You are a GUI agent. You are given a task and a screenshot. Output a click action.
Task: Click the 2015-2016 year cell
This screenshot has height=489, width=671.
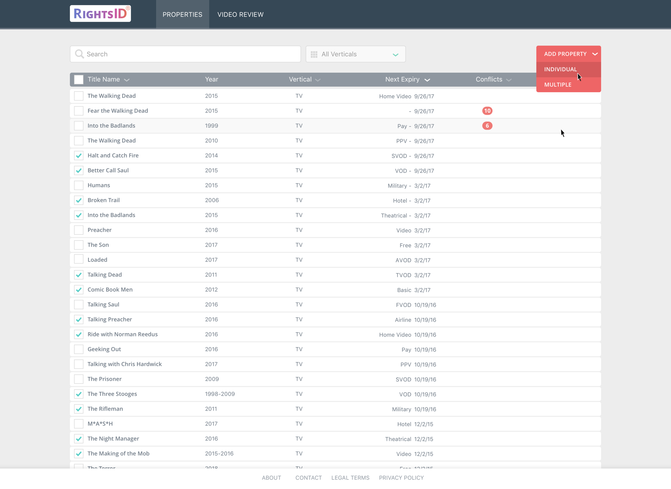pyautogui.click(x=219, y=454)
